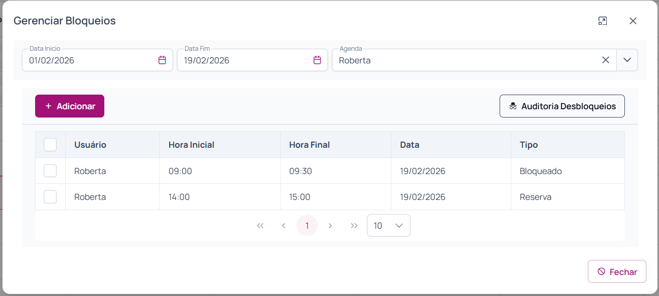The height and width of the screenshot is (296, 659).
Task: Check the 09:00 Bloqueado row checkbox
Action: [x=50, y=171]
